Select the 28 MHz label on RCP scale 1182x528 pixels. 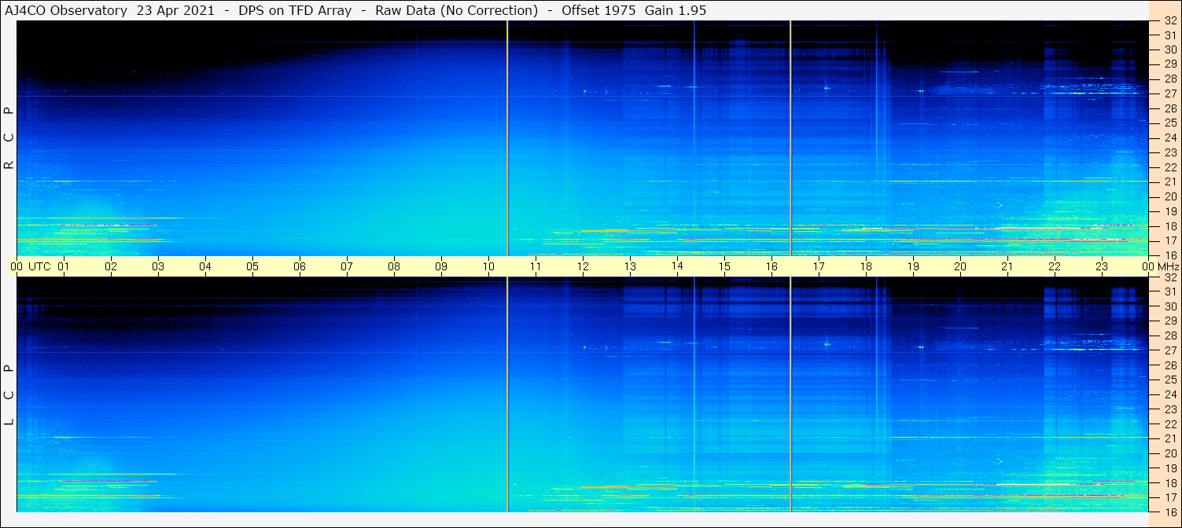coord(1169,79)
